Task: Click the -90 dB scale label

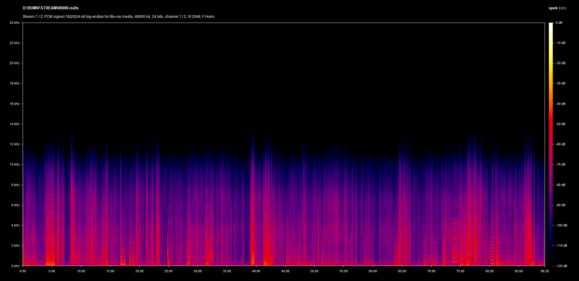Action: click(561, 205)
